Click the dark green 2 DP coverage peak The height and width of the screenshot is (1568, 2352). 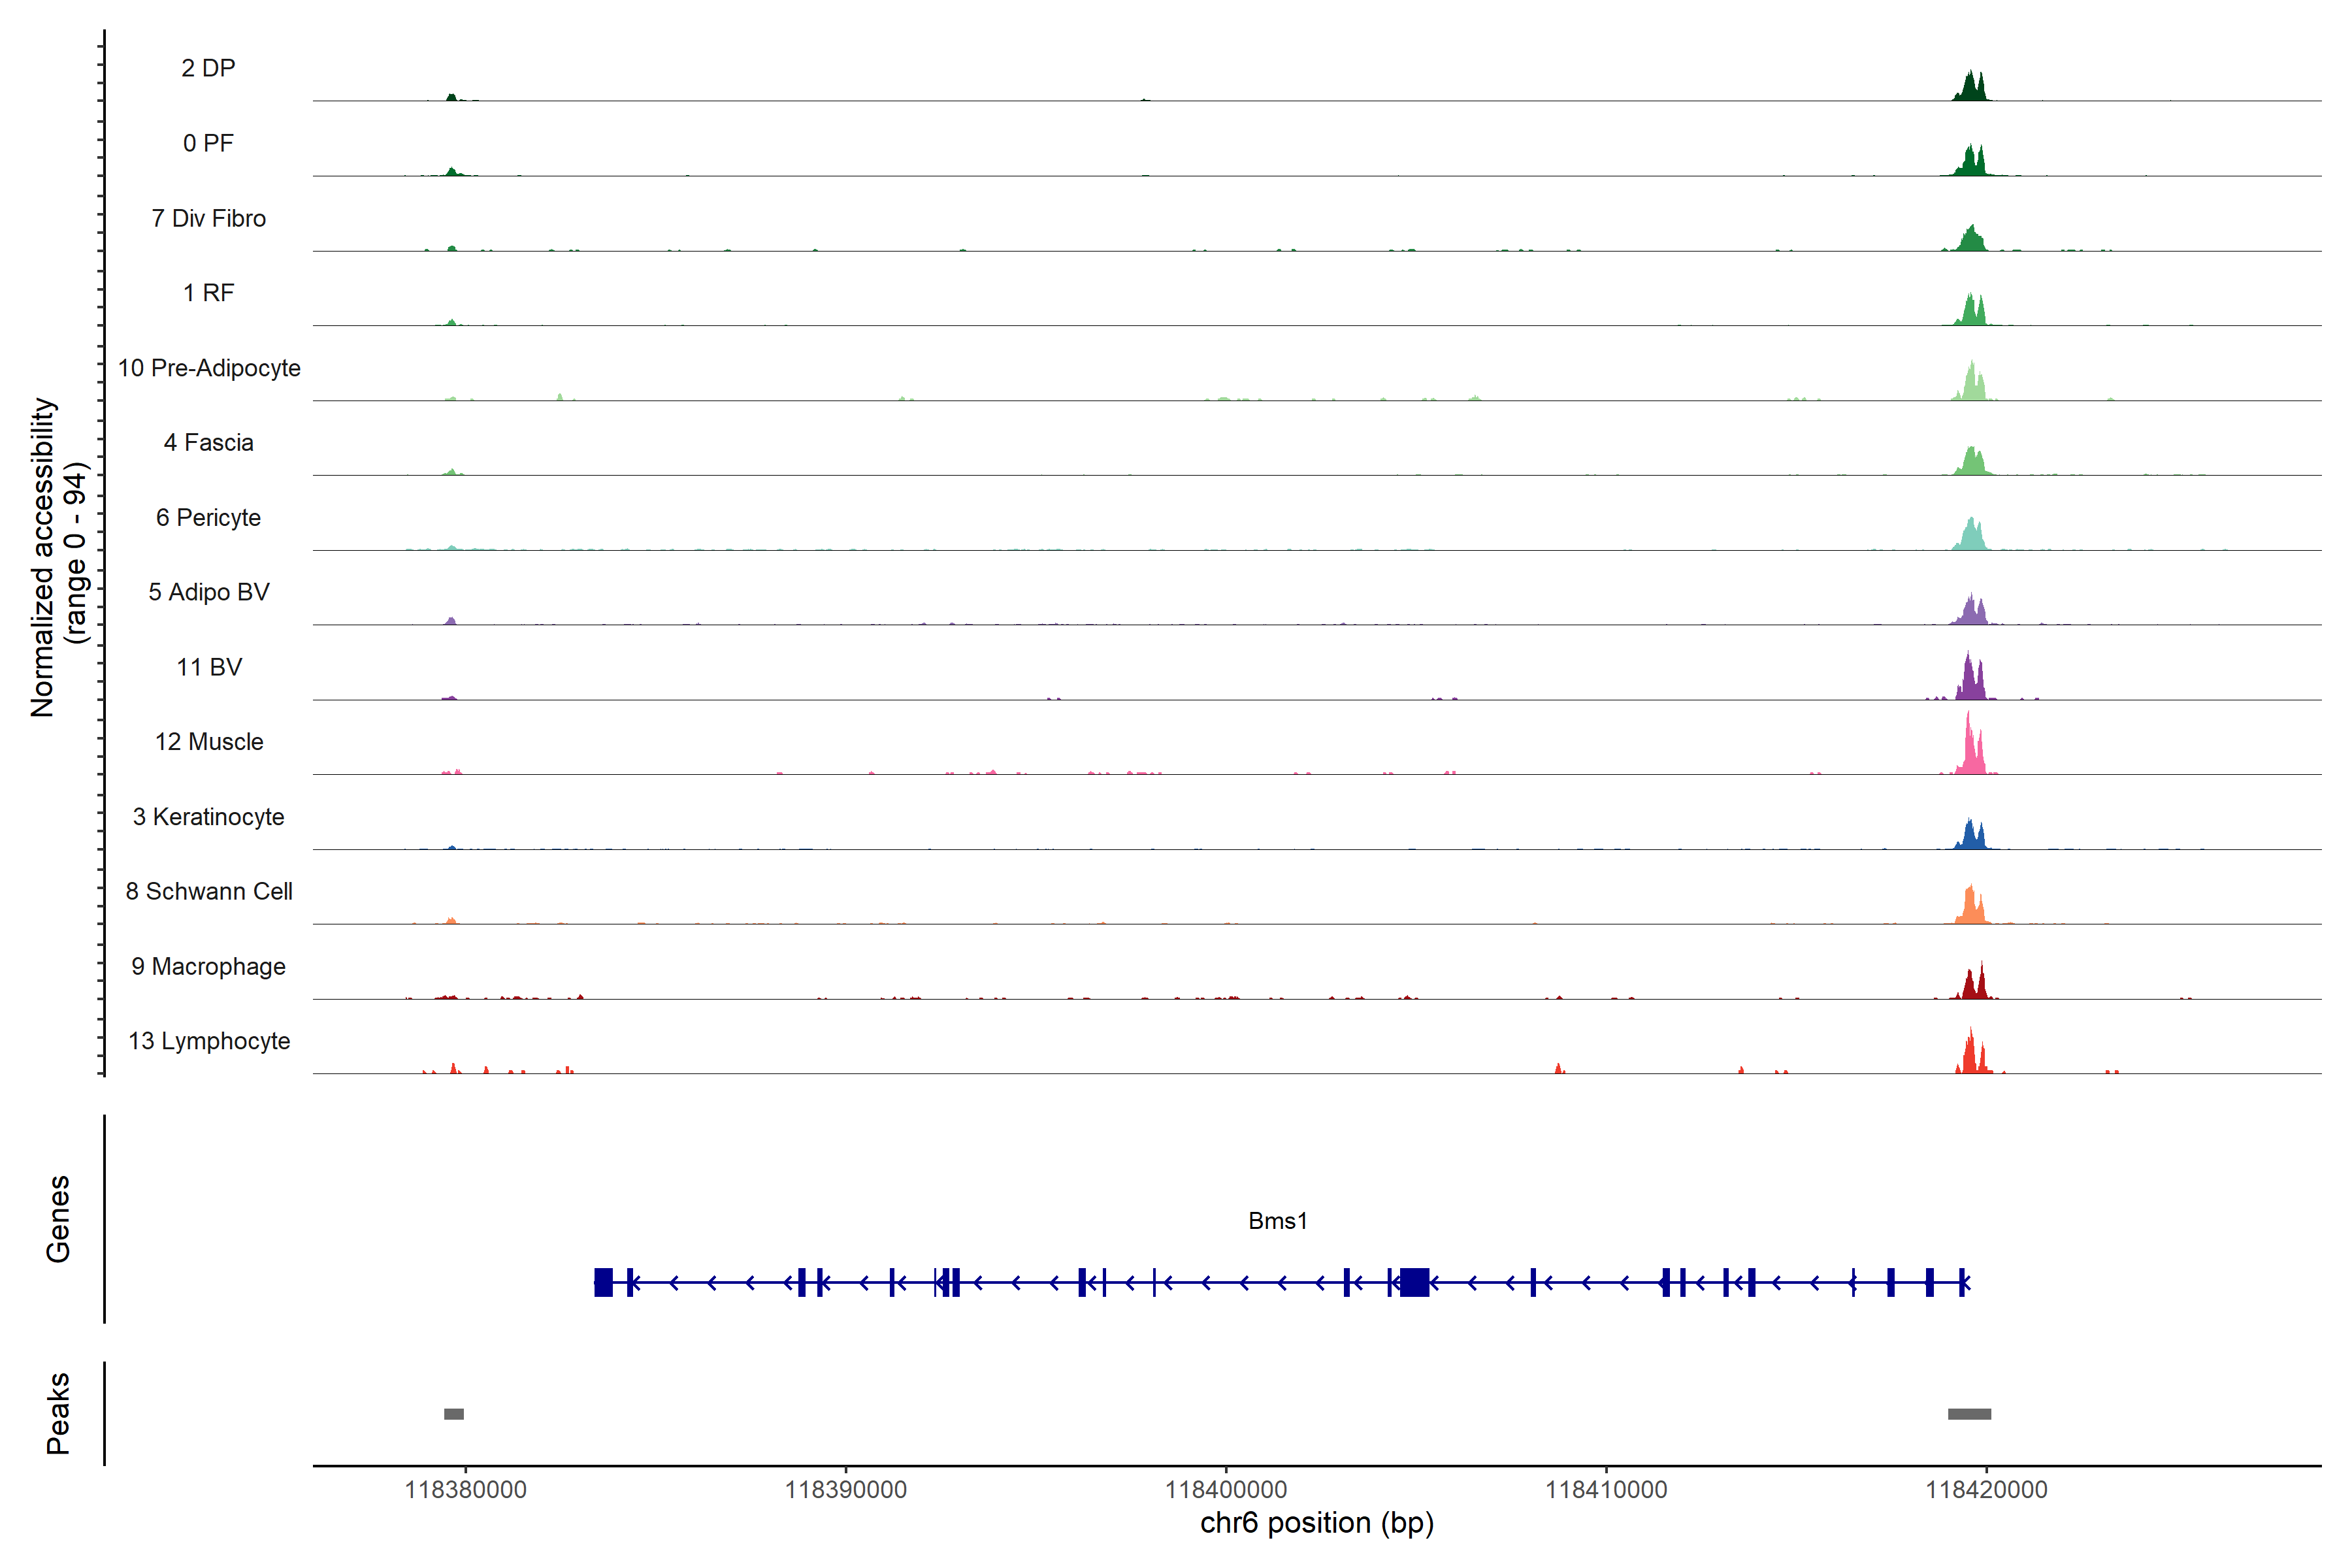point(1970,88)
